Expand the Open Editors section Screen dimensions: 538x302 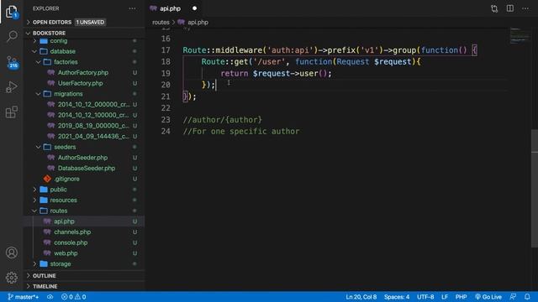[84, 23]
